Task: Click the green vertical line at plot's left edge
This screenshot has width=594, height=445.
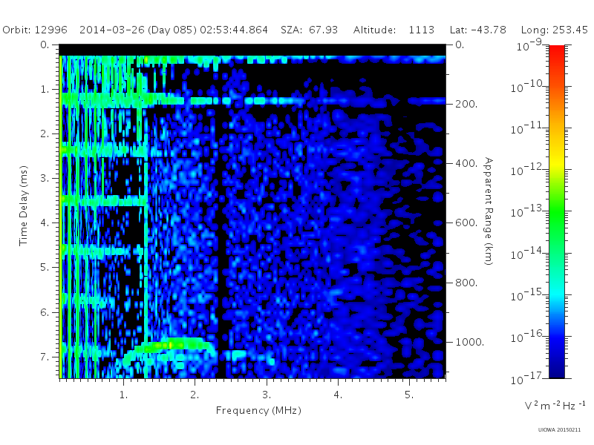Action: tap(61, 217)
